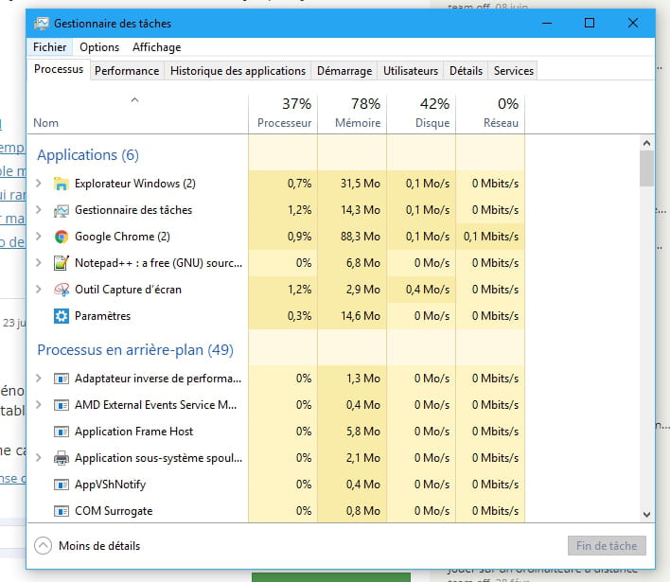Click Paramètres CPU value 0,3%

300,316
